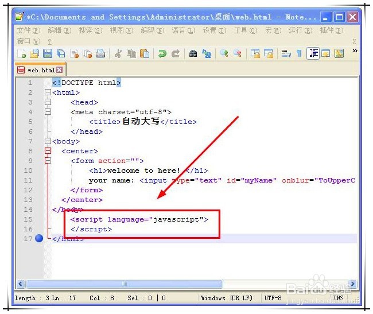The image size is (373, 314).
Task: Open the Replace tool icon
Action: 206,53
